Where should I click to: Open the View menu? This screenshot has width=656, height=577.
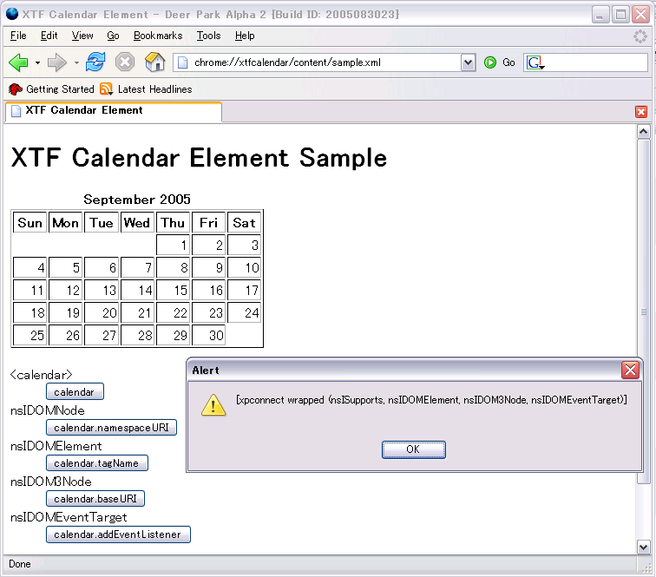(x=82, y=36)
